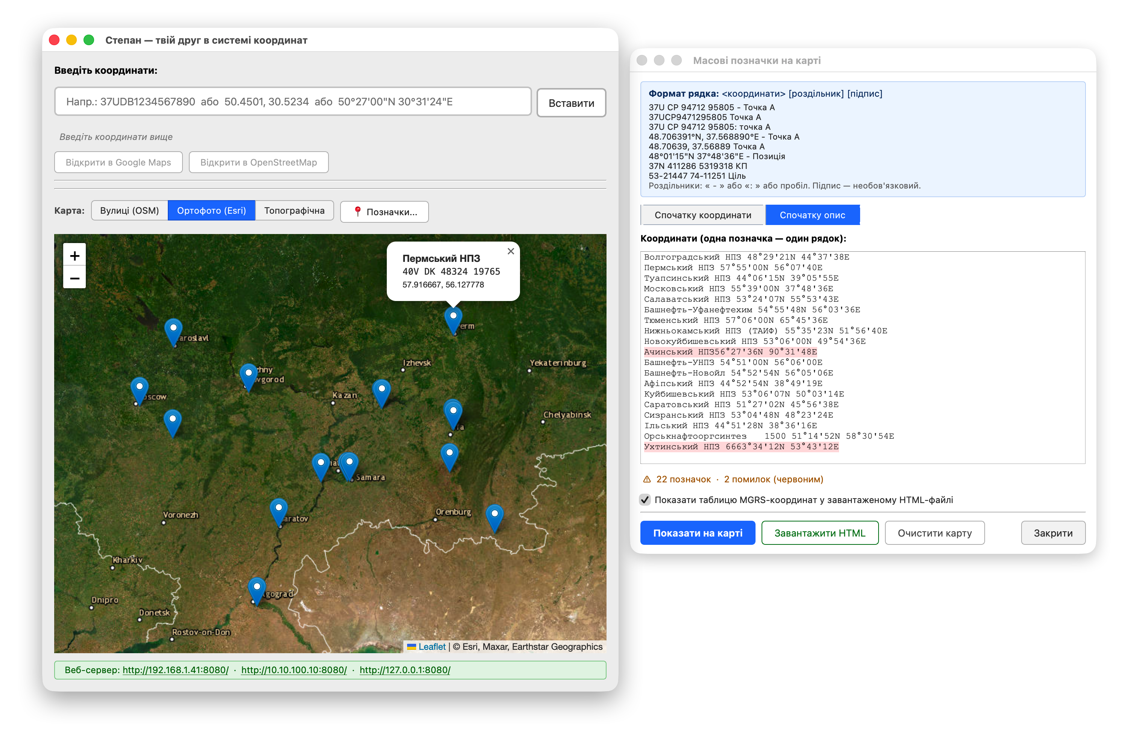Click the yellow minimize light of Степан window
This screenshot has height=748, width=1122.
71,40
